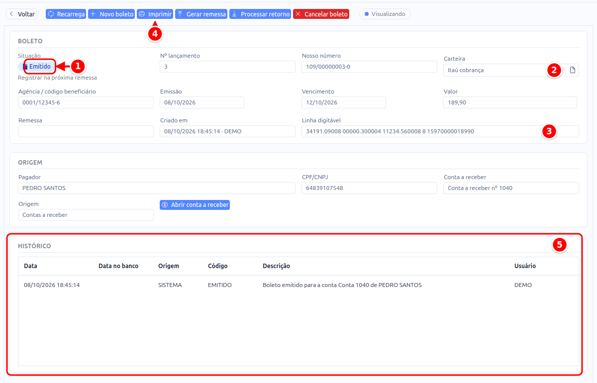The image size is (597, 383).
Task: Click the Origem column header in Histórico table
Action: tap(169, 266)
